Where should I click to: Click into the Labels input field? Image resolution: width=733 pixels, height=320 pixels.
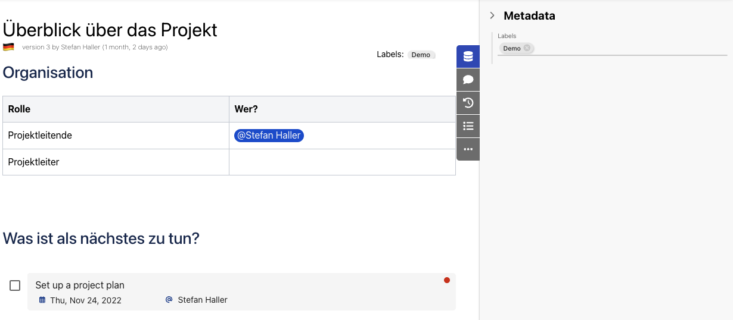point(626,48)
